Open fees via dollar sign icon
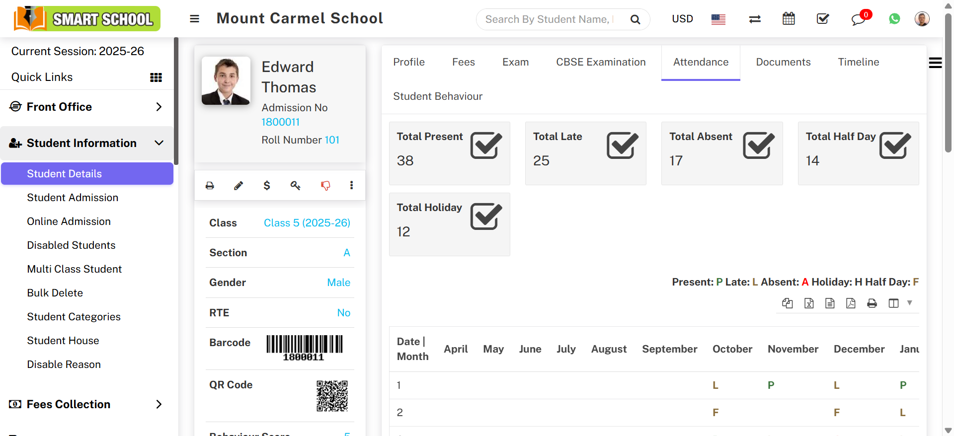 tap(267, 186)
